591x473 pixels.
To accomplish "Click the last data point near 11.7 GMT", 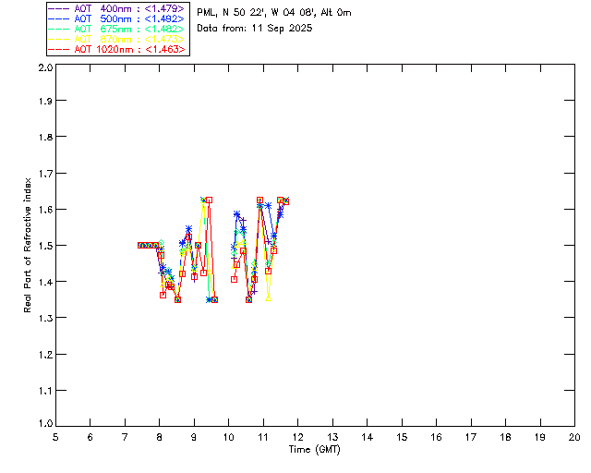I will coord(286,201).
